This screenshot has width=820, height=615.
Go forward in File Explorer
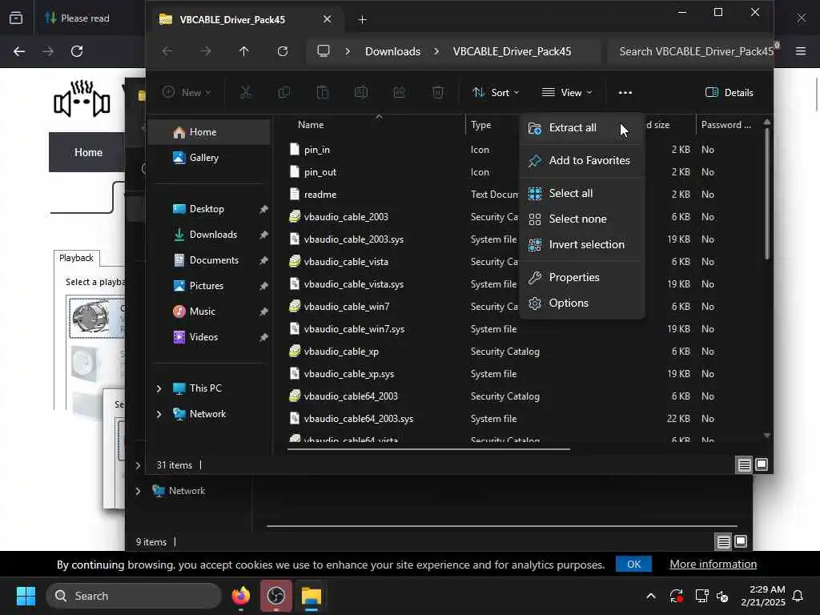206,51
